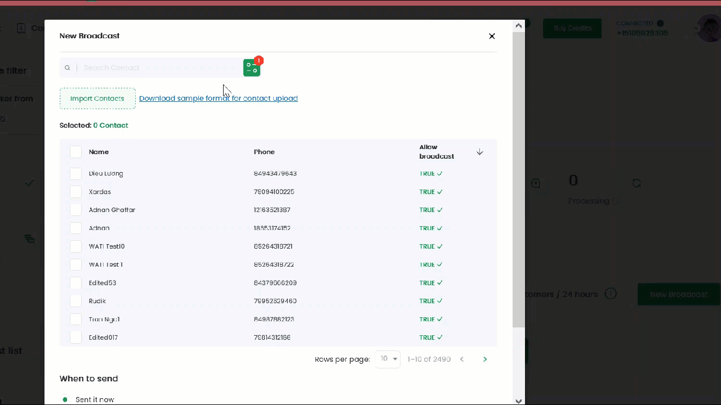Click the search magnifier icon
Screen dimensions: 721x405
pos(67,68)
